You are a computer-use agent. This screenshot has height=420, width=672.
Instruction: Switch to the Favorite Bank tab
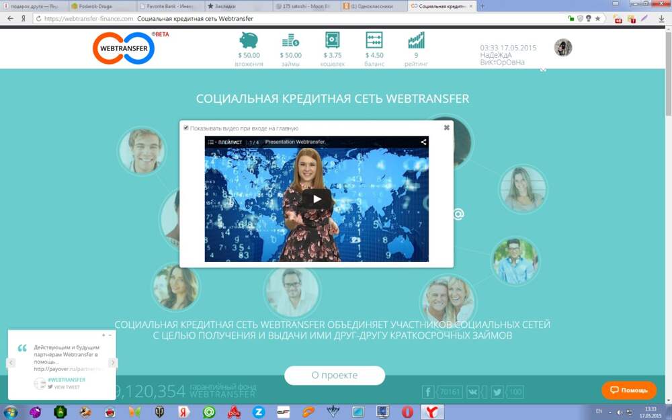click(170, 6)
